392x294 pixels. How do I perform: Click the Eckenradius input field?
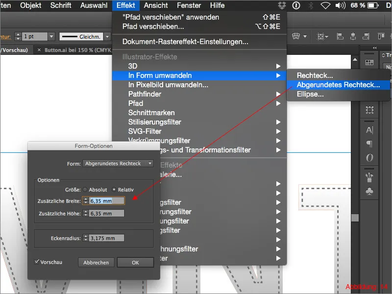click(106, 238)
